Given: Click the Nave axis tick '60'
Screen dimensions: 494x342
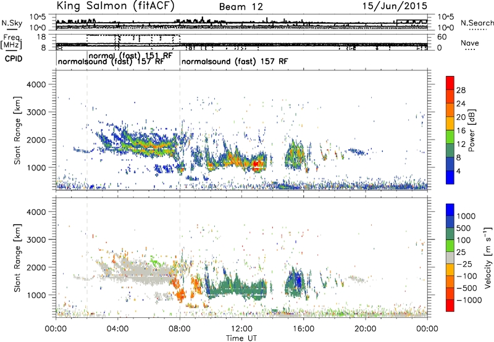Looking at the screenshot, I should tap(442, 37).
